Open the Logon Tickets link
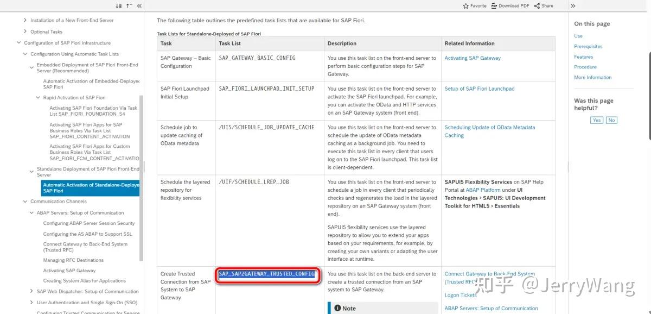The width and height of the screenshot is (651, 314). pyautogui.click(x=461, y=295)
